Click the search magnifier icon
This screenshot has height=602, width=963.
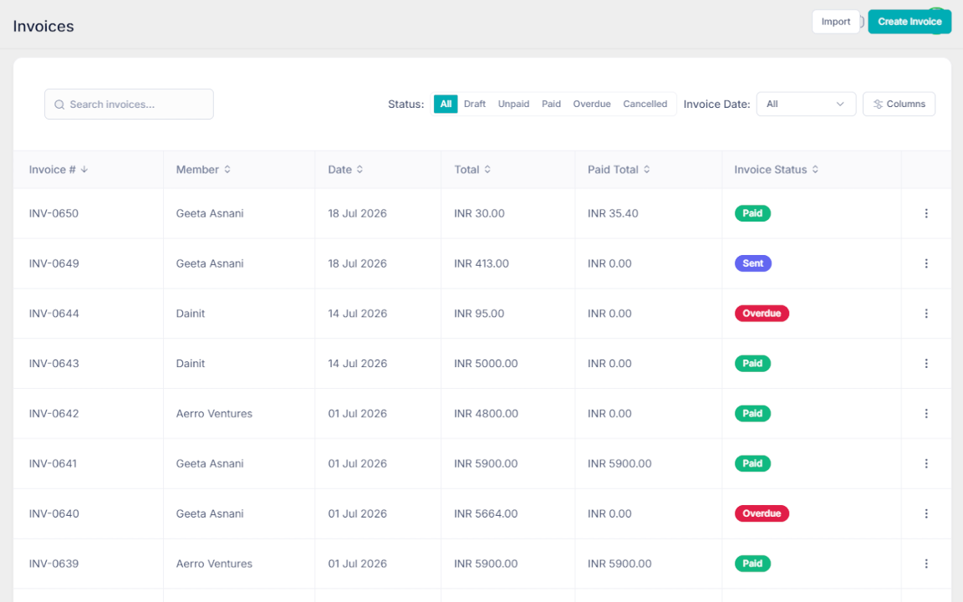59,105
